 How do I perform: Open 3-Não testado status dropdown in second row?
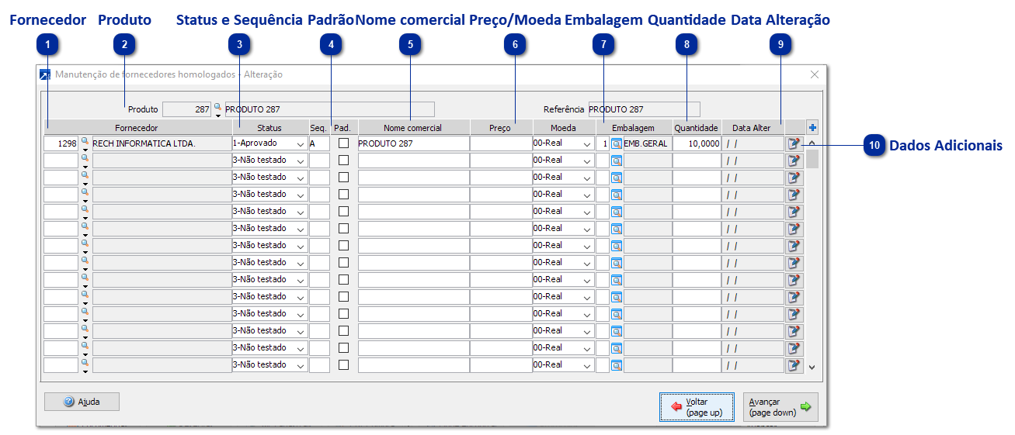pyautogui.click(x=269, y=161)
